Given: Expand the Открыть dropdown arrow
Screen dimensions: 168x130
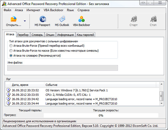Looking at the screenshot, I should [25, 21].
